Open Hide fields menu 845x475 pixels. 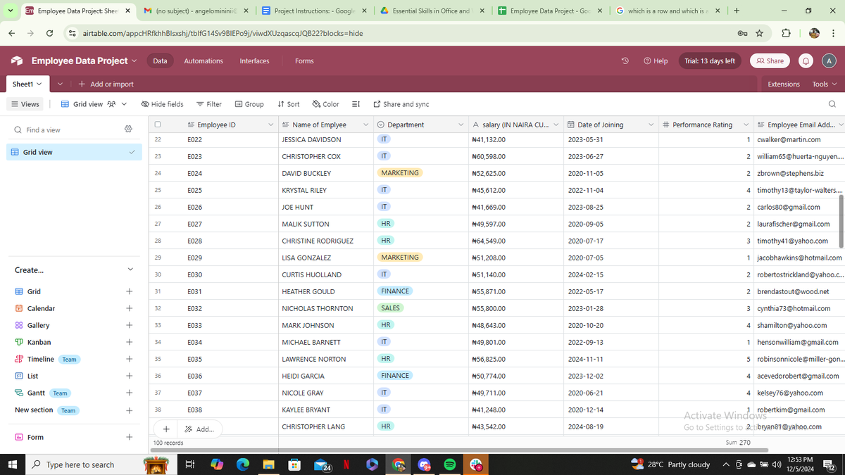point(162,104)
